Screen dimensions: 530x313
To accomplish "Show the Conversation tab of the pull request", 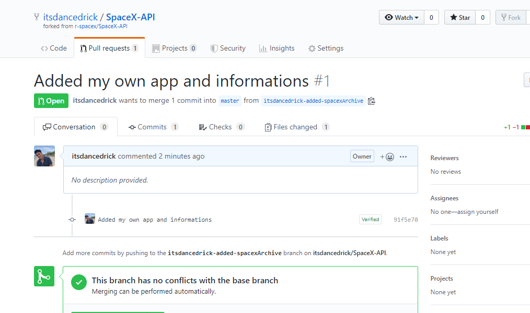I will [x=76, y=127].
